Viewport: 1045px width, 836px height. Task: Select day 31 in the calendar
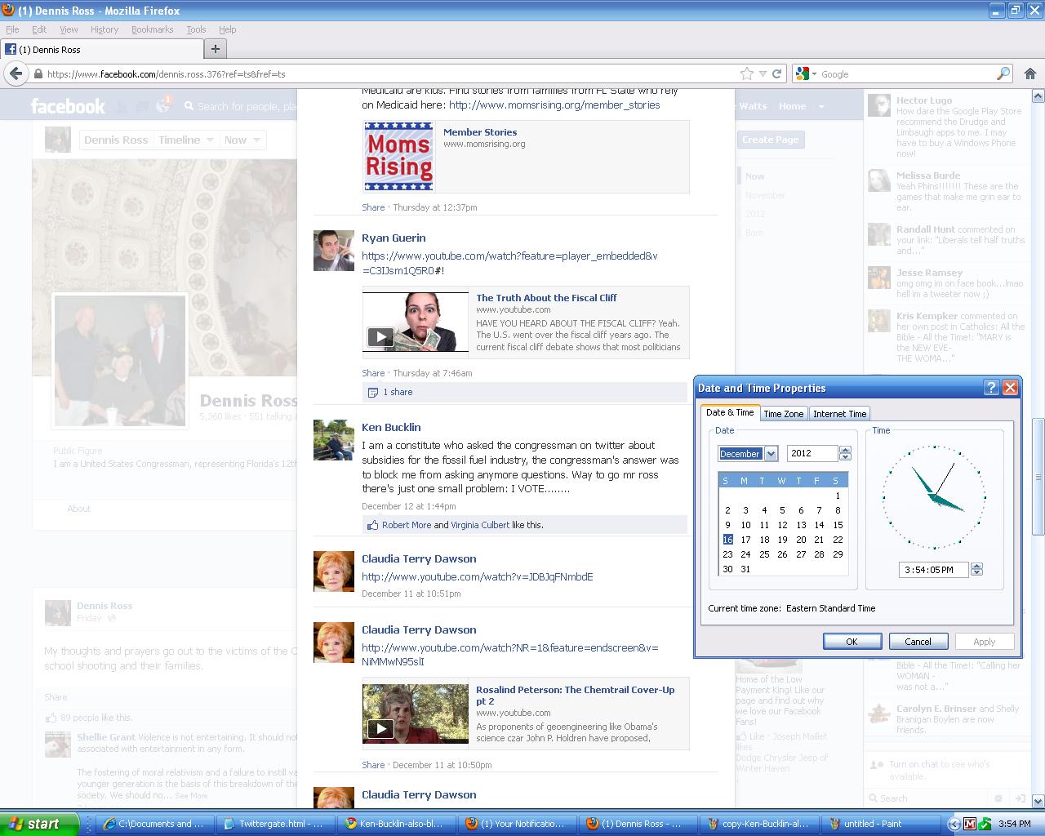[745, 569]
